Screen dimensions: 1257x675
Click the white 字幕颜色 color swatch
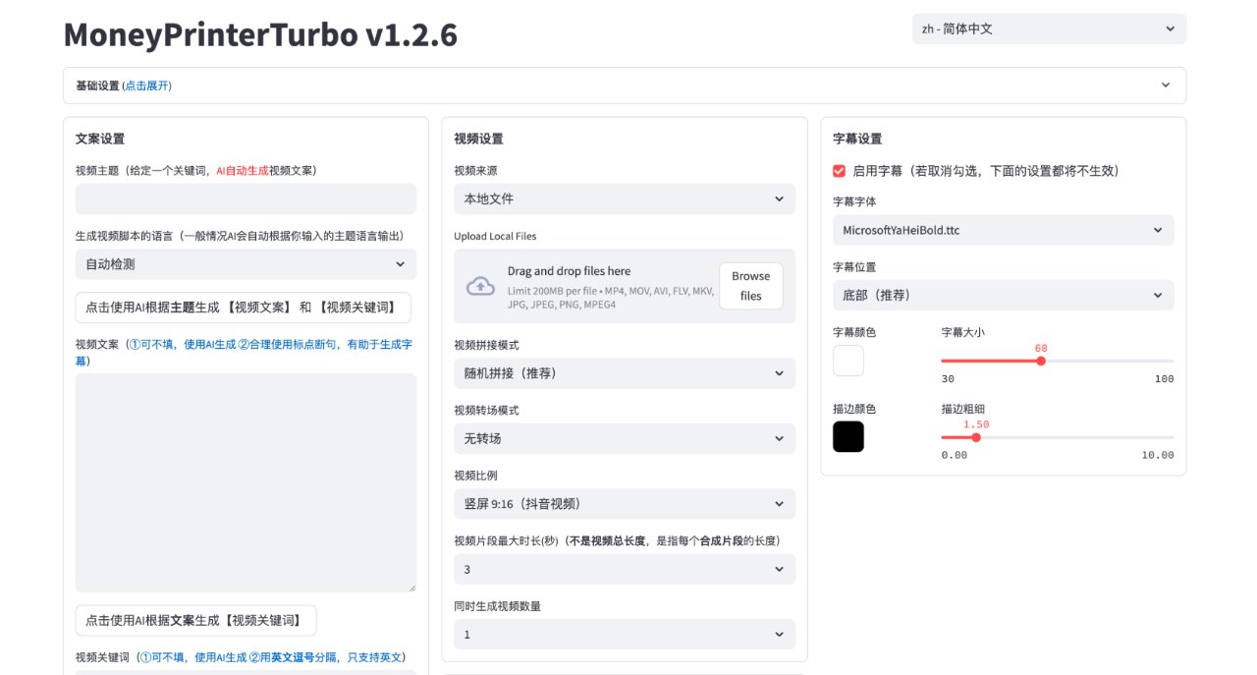point(848,361)
